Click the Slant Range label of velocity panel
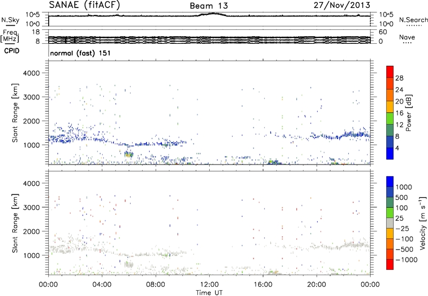Screen dimensions: 428x296 point(15,223)
